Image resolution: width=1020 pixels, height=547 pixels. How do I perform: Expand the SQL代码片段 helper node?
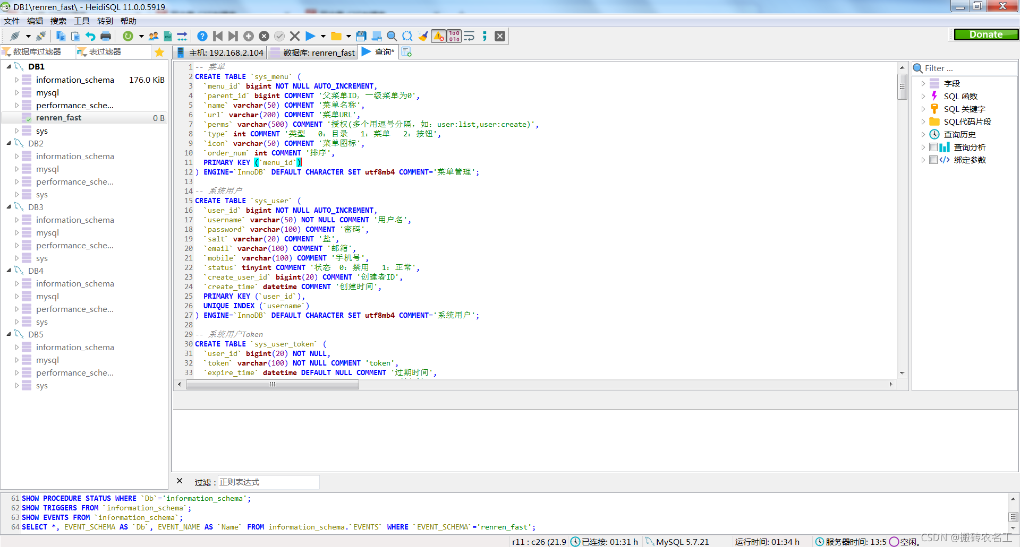tap(923, 121)
